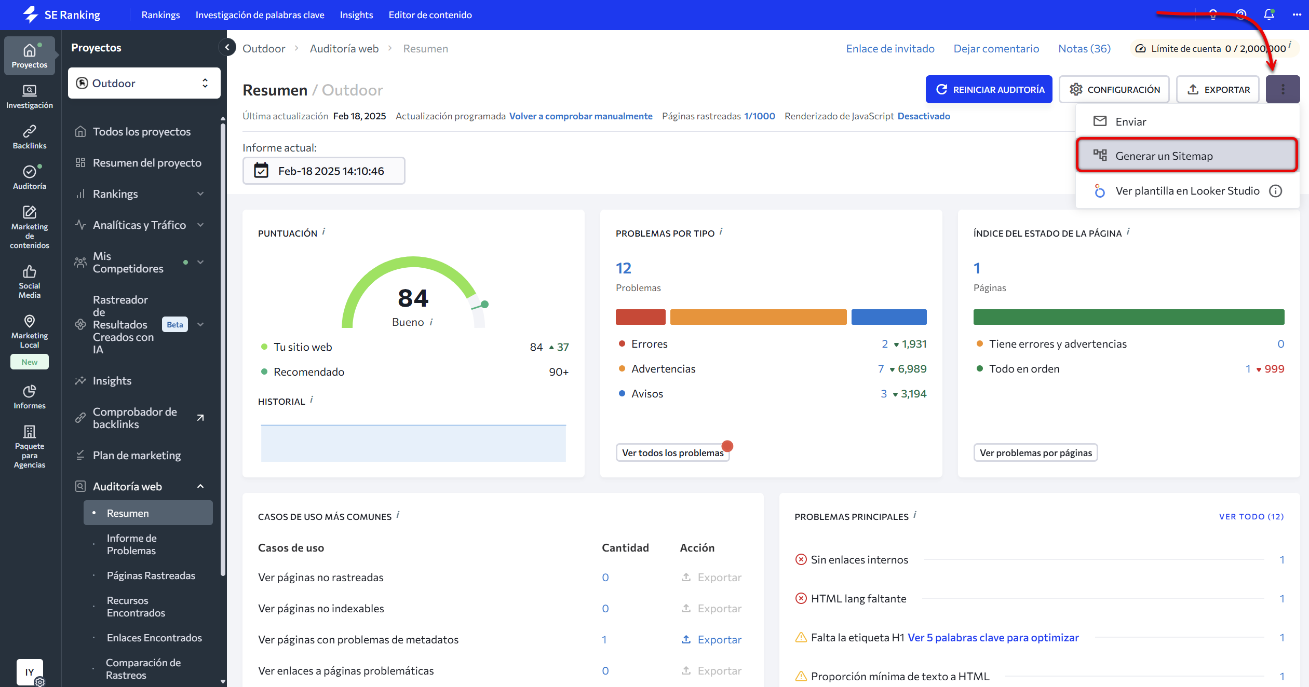Screen dimensions: 1309x687
Task: Open Rankings in the top navigation
Action: [160, 15]
